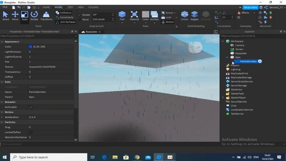Toggle Join Surfaces
This screenshot has width=286, height=161.
click(x=66, y=22)
